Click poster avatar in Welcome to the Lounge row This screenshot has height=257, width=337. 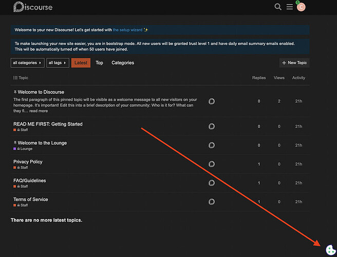point(212,145)
